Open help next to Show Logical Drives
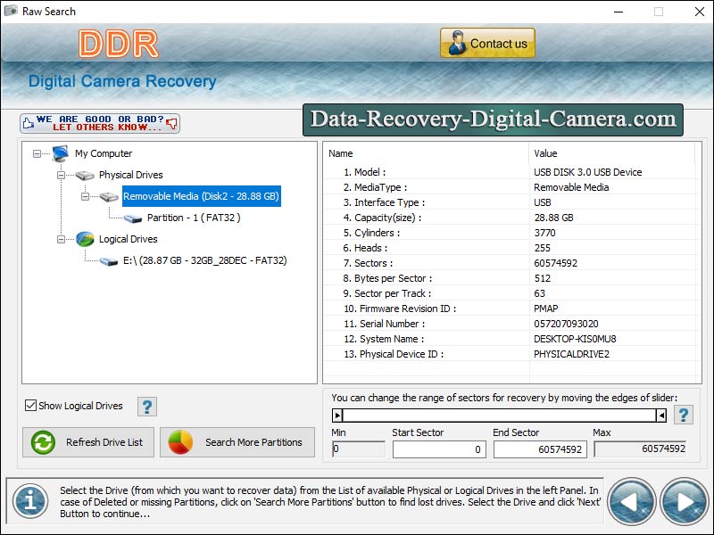 pos(147,407)
